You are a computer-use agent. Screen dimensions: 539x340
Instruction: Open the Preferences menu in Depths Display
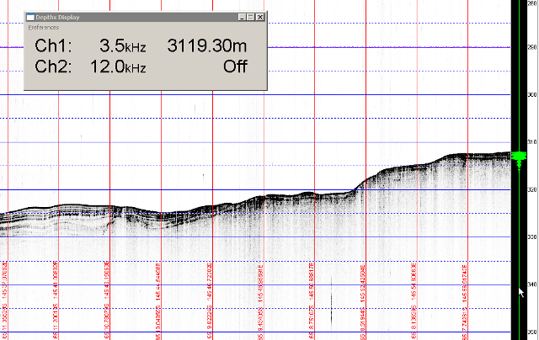coord(44,27)
